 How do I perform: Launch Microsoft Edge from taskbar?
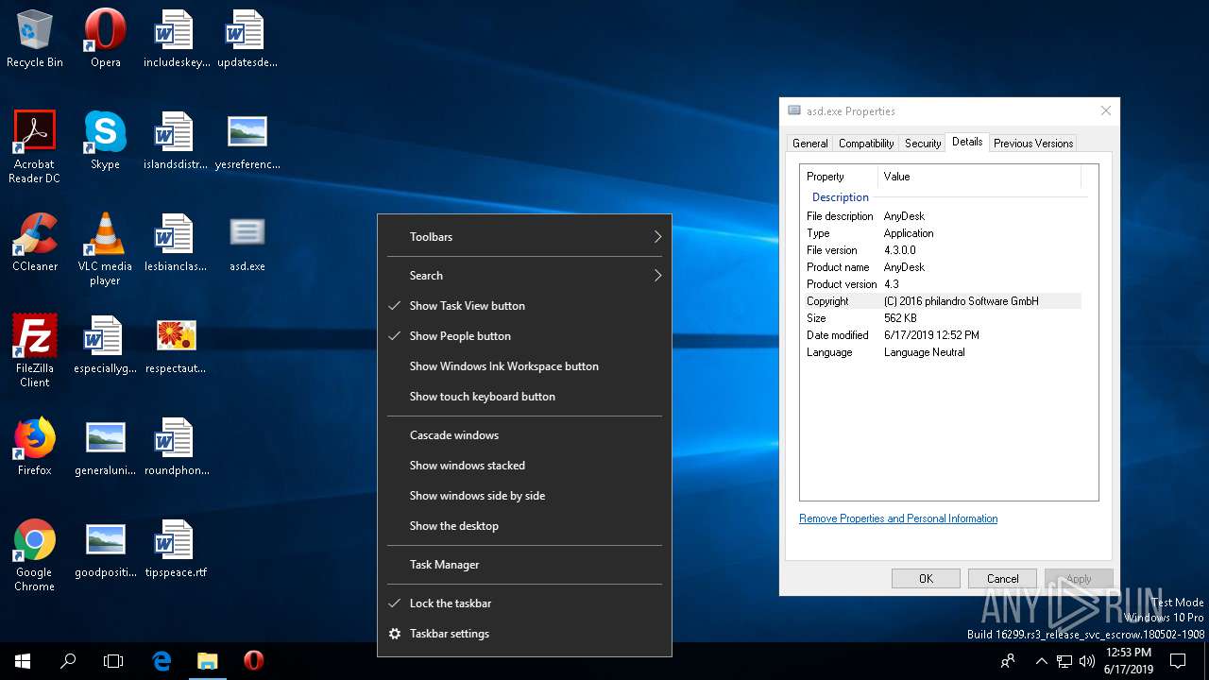point(162,661)
